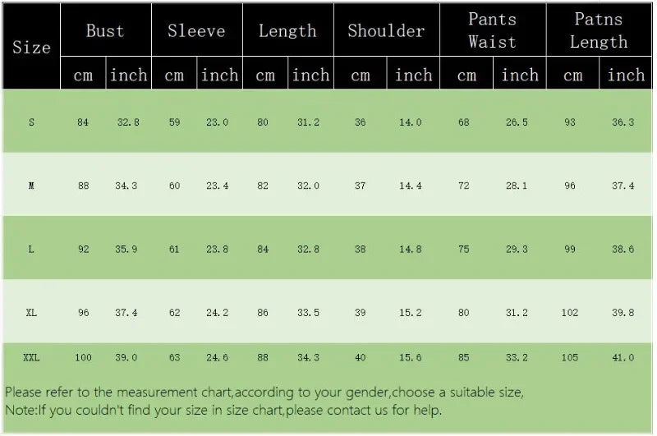657x436 pixels.
Task: Select the Shoulder header cell
Action: click(386, 30)
